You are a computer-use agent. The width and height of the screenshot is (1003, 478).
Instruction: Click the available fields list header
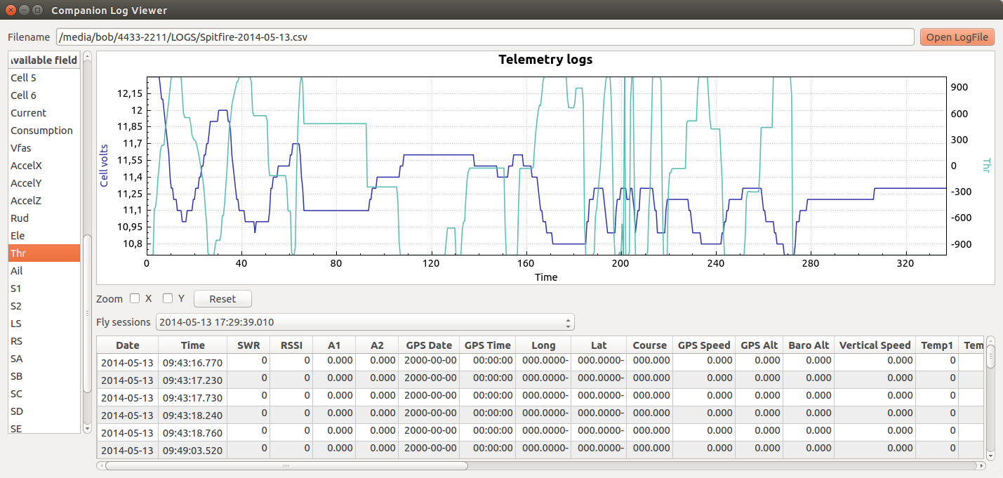tap(44, 60)
